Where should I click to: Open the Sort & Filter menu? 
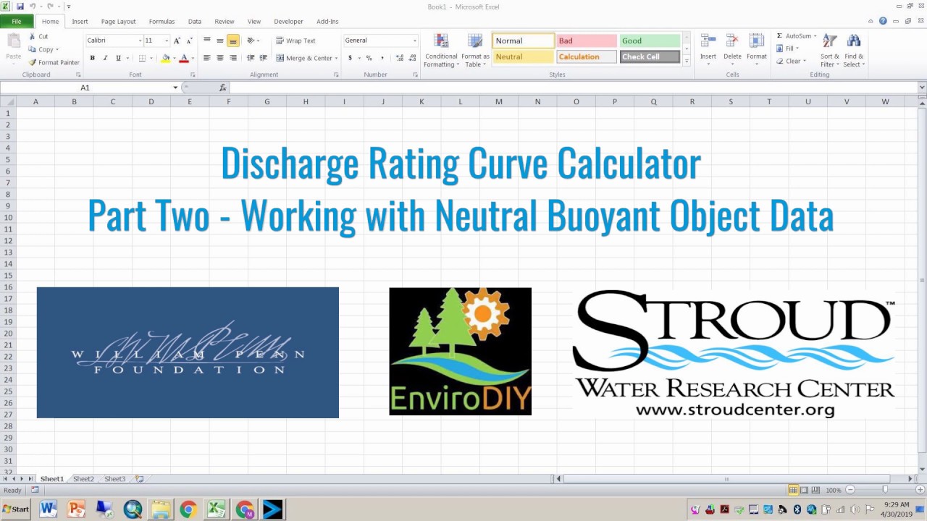pos(830,51)
